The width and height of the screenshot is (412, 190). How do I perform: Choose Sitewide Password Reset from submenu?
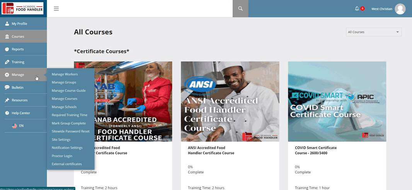pyautogui.click(x=71, y=131)
